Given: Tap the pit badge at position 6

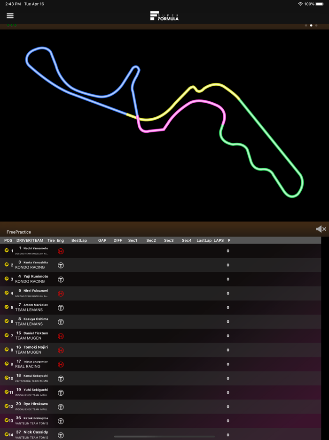Looking at the screenshot, I should (7, 321).
